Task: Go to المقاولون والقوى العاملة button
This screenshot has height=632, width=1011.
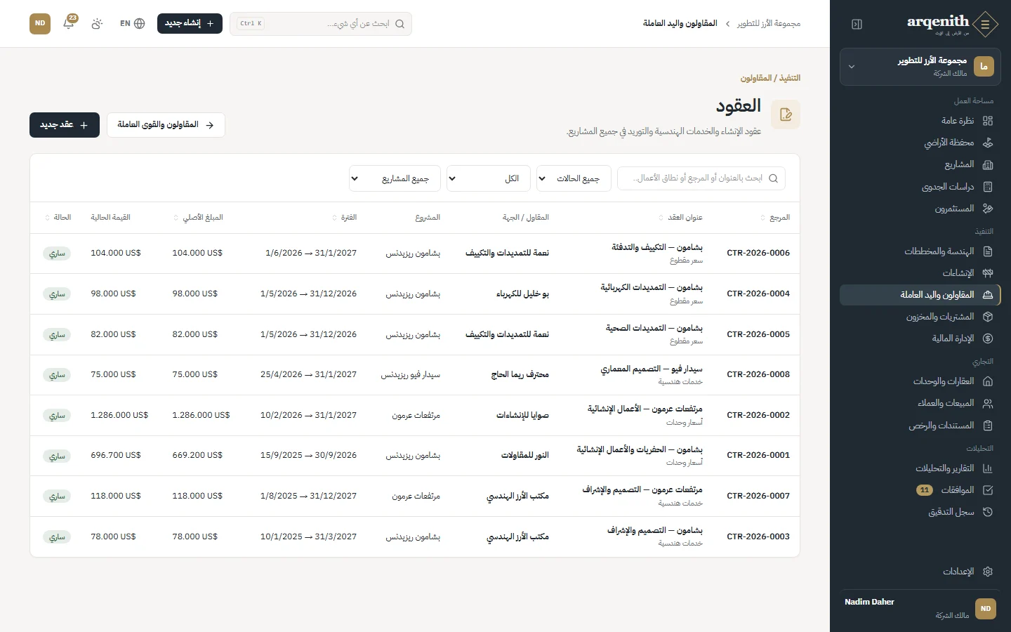Action: pos(166,125)
